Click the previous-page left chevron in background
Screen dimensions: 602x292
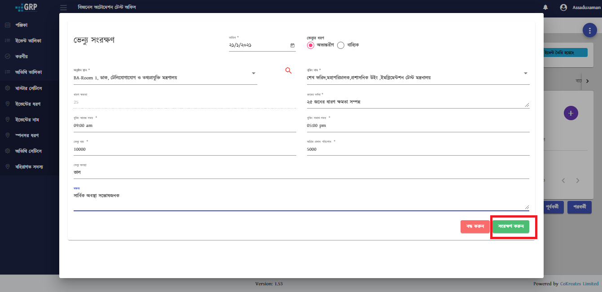[564, 180]
